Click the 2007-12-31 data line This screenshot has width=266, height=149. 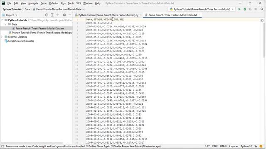[116, 62]
